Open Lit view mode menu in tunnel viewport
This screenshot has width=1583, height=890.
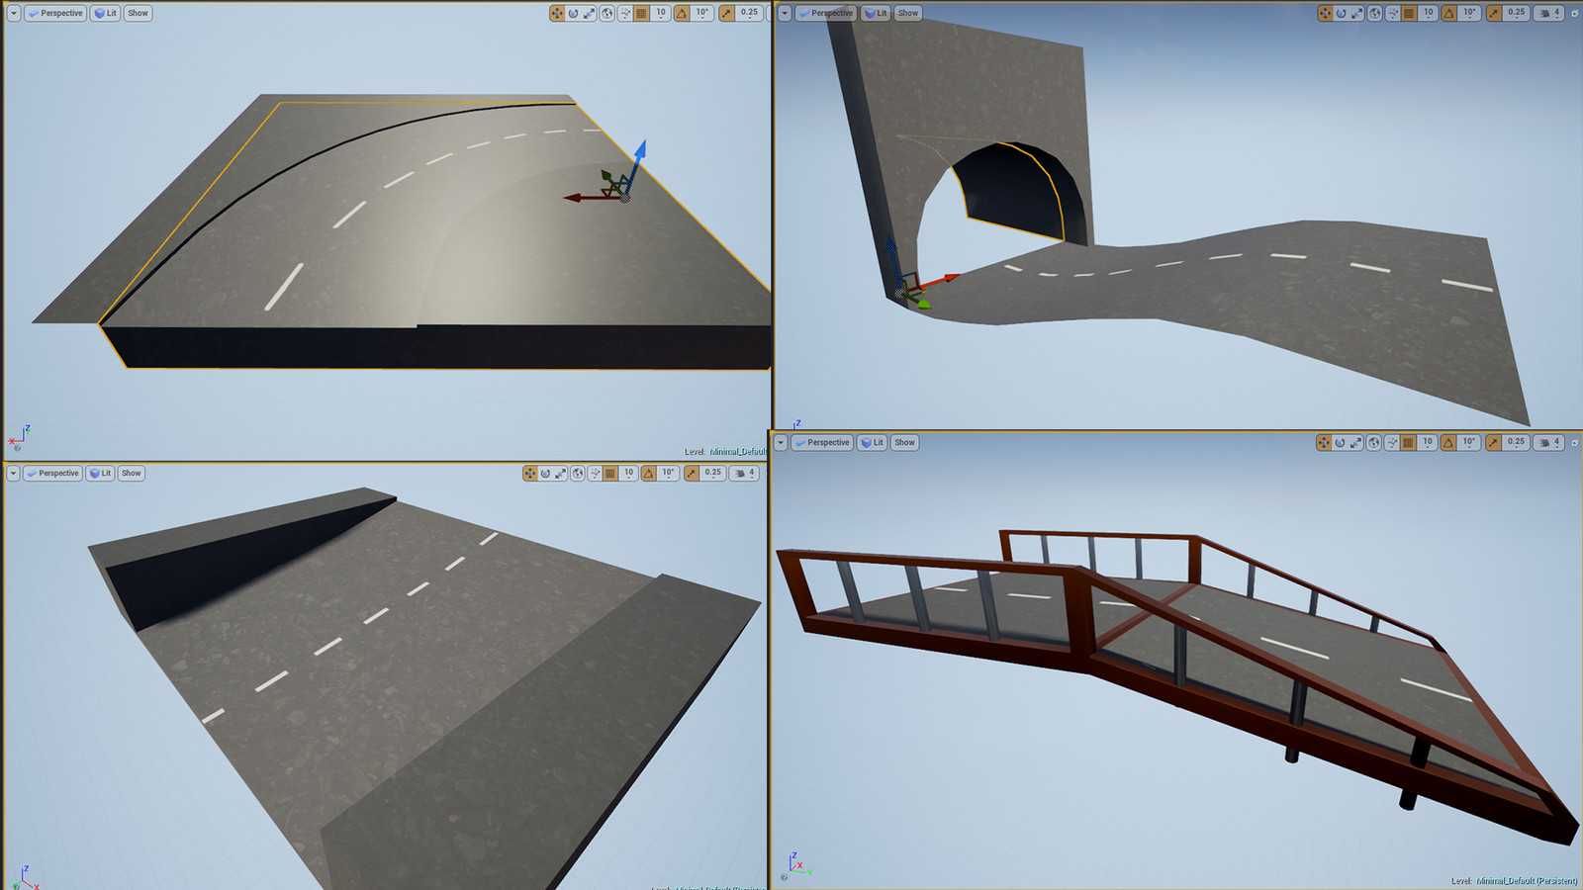click(x=875, y=13)
